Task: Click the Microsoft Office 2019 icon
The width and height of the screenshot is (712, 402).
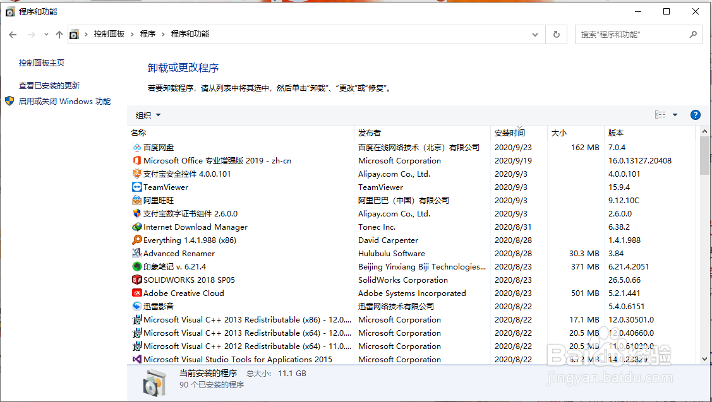Action: (x=136, y=161)
